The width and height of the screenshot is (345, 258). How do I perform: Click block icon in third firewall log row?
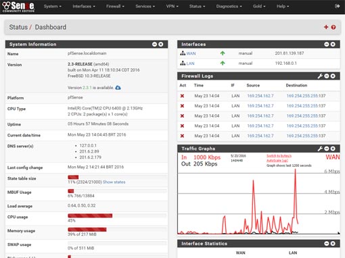182,116
